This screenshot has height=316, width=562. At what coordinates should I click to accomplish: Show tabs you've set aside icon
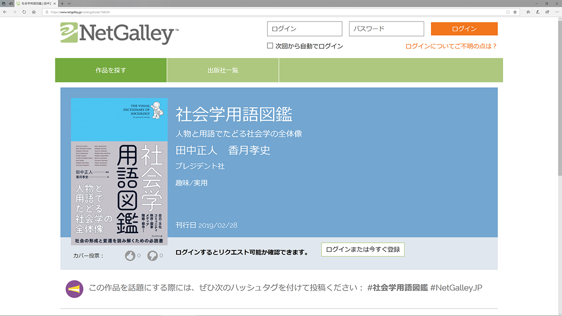(x=4, y=4)
